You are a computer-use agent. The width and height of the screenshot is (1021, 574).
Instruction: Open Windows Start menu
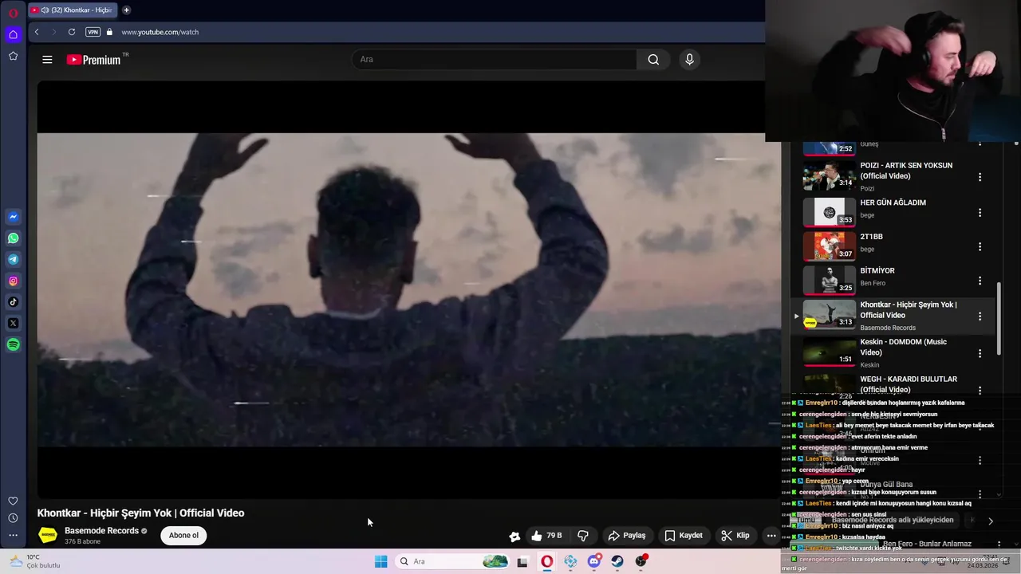point(381,561)
